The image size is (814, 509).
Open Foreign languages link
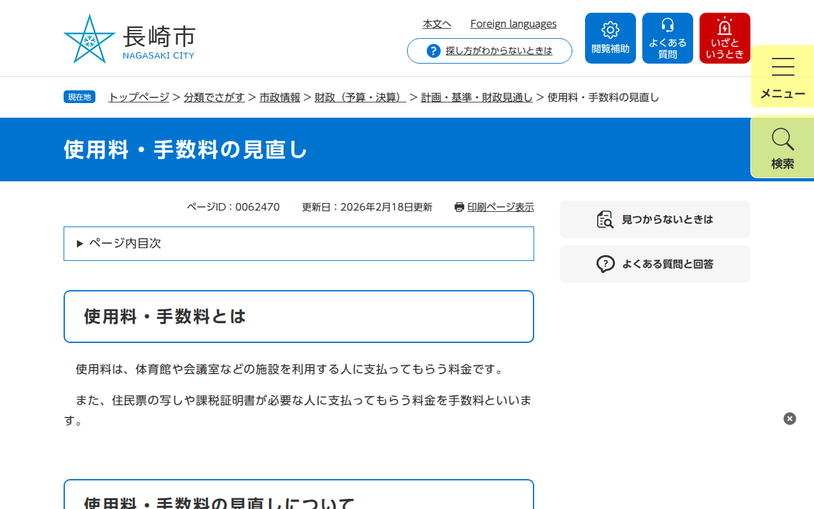(513, 24)
